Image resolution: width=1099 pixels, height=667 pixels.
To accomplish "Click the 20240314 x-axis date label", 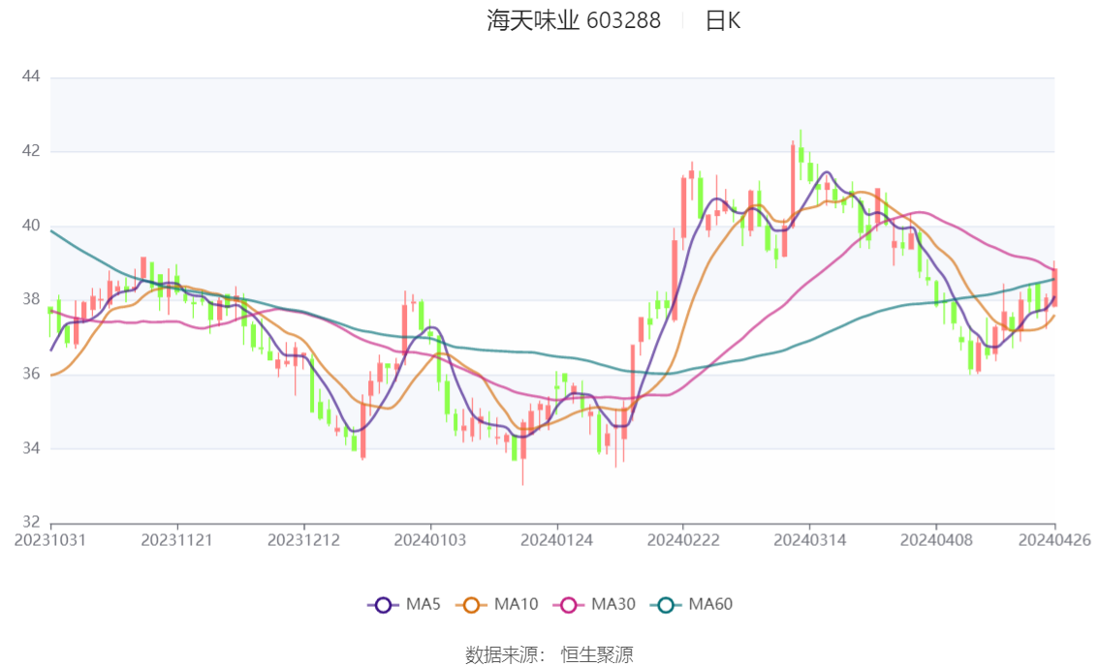I will 809,540.
